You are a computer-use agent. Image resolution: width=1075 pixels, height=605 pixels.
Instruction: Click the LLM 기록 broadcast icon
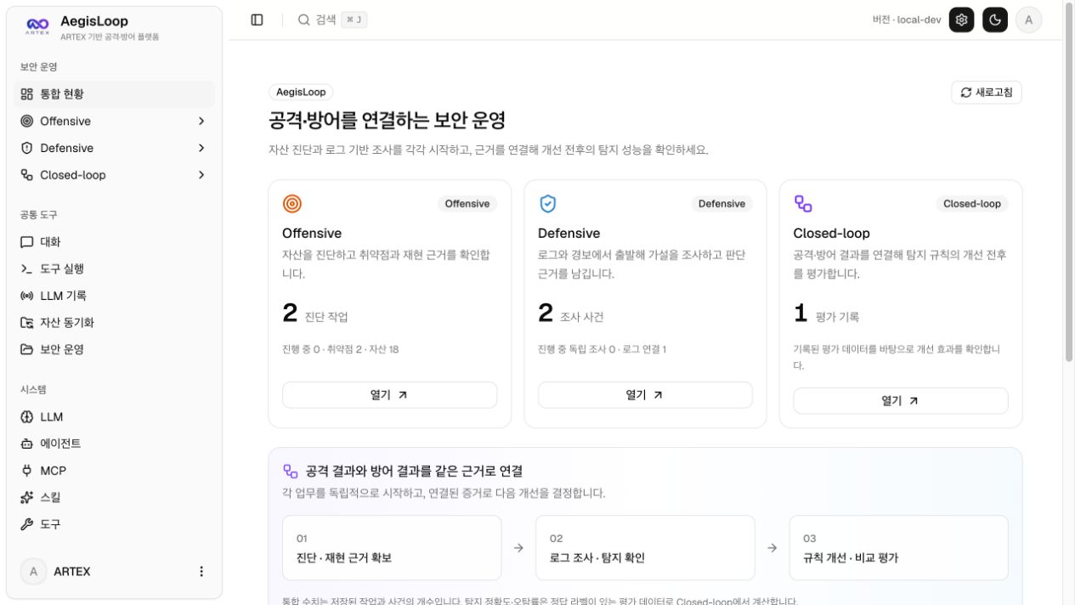[x=26, y=296]
